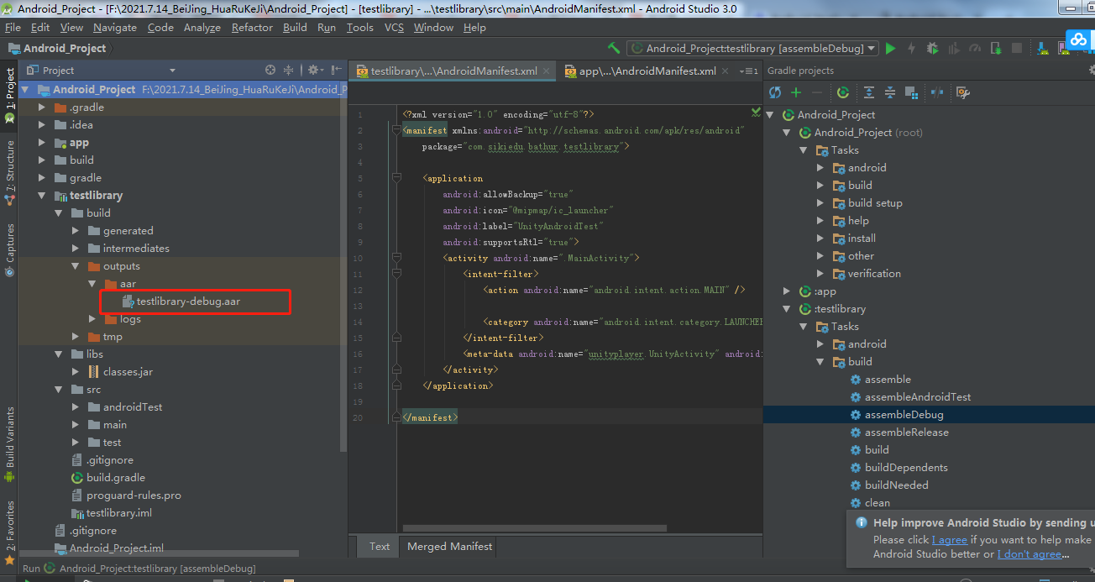
Task: Switch to the Merged Manifest tab
Action: (449, 546)
